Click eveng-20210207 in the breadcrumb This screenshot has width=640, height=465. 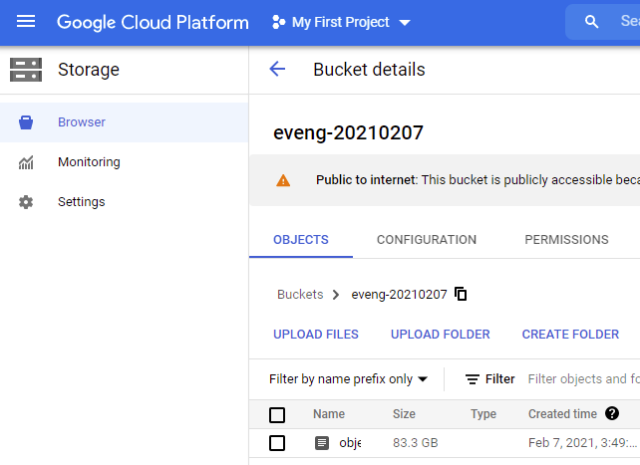399,295
